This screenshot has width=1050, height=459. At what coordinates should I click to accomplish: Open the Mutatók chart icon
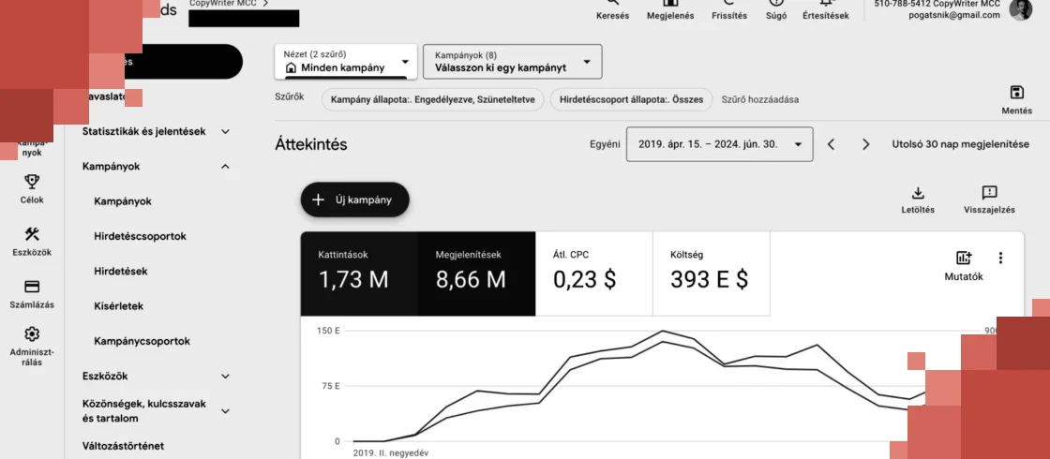(964, 258)
